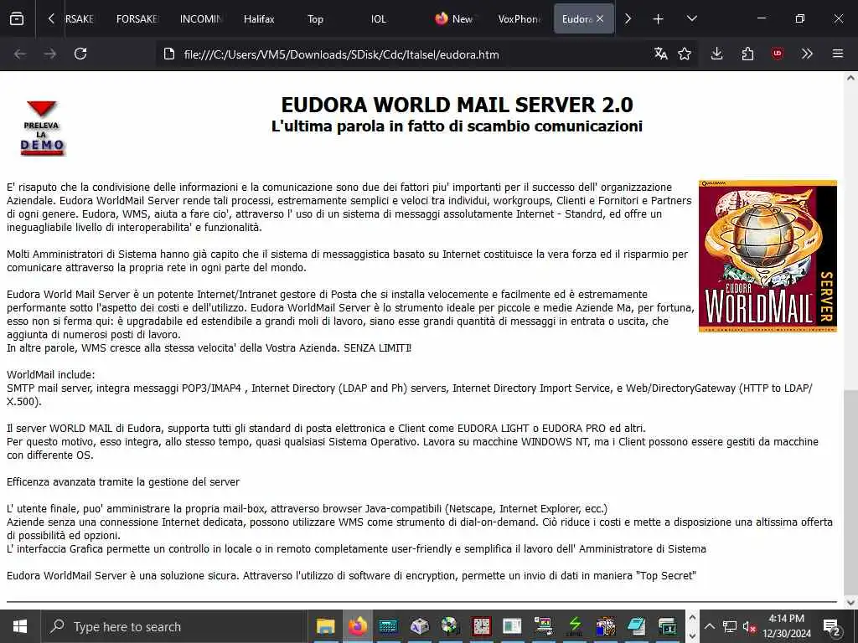Image resolution: width=858 pixels, height=643 pixels.
Task: Go back to the previous page
Action: tap(20, 54)
